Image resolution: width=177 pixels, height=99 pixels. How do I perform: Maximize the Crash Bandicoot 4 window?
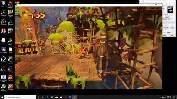156,5
